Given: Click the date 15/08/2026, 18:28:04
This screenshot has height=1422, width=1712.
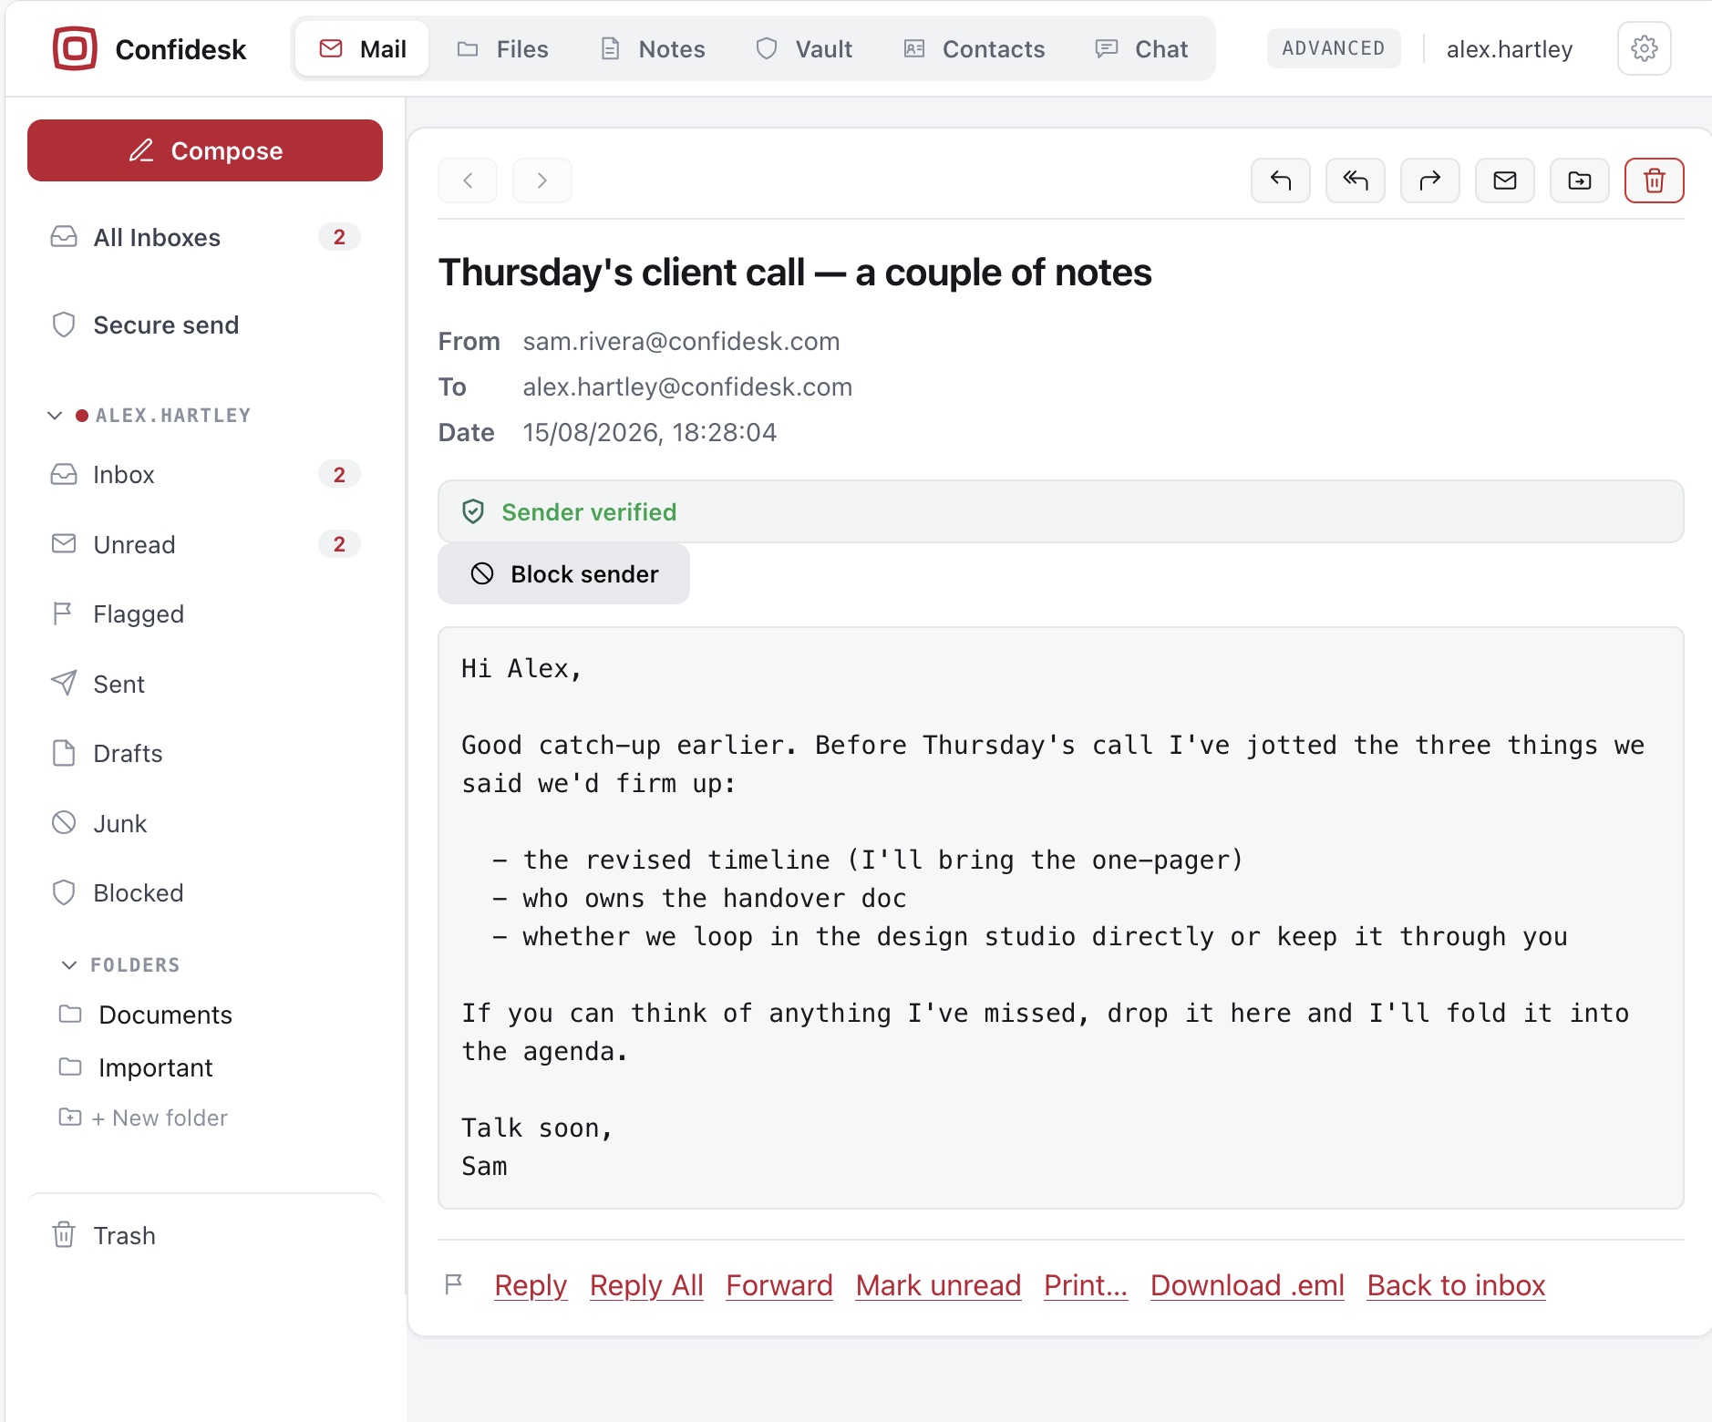Looking at the screenshot, I should (649, 433).
